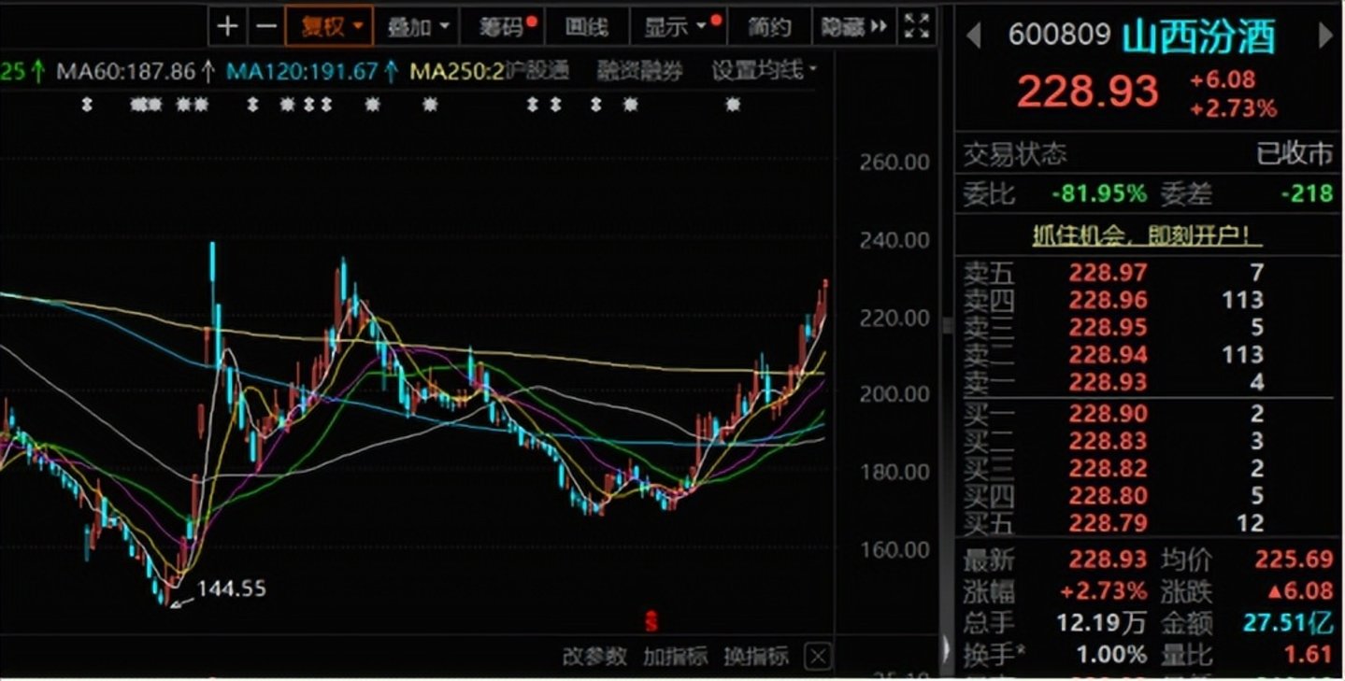Zoom out chart with minus button
This screenshot has width=1345, height=681.
click(266, 26)
